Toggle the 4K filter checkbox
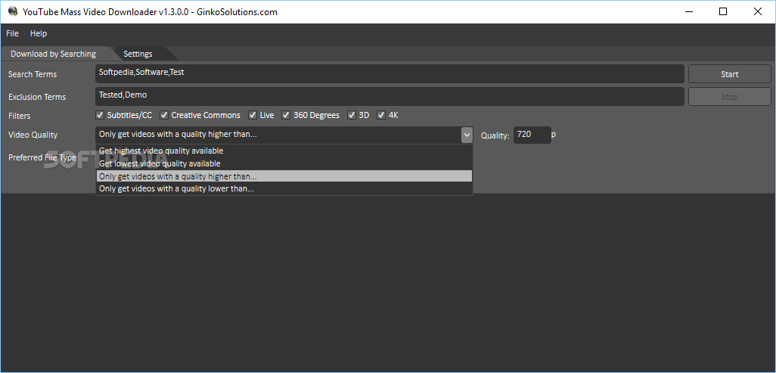 click(381, 116)
